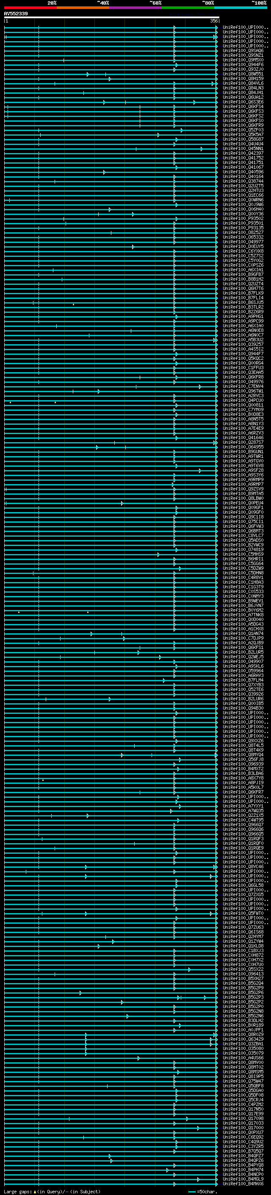Open hit UniRef100_Q6S3E6

click(243, 102)
